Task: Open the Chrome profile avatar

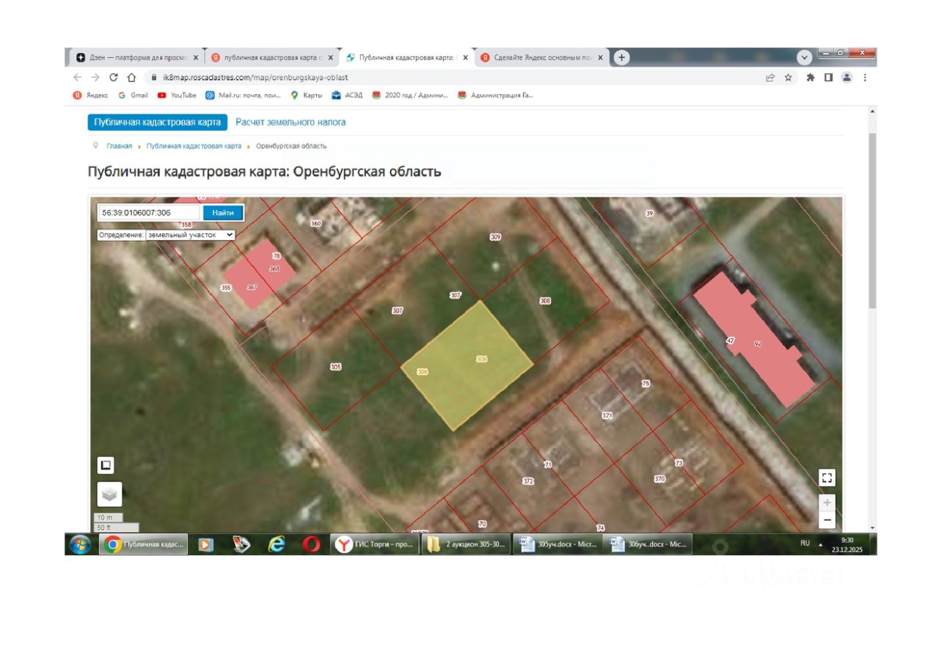Action: click(847, 77)
